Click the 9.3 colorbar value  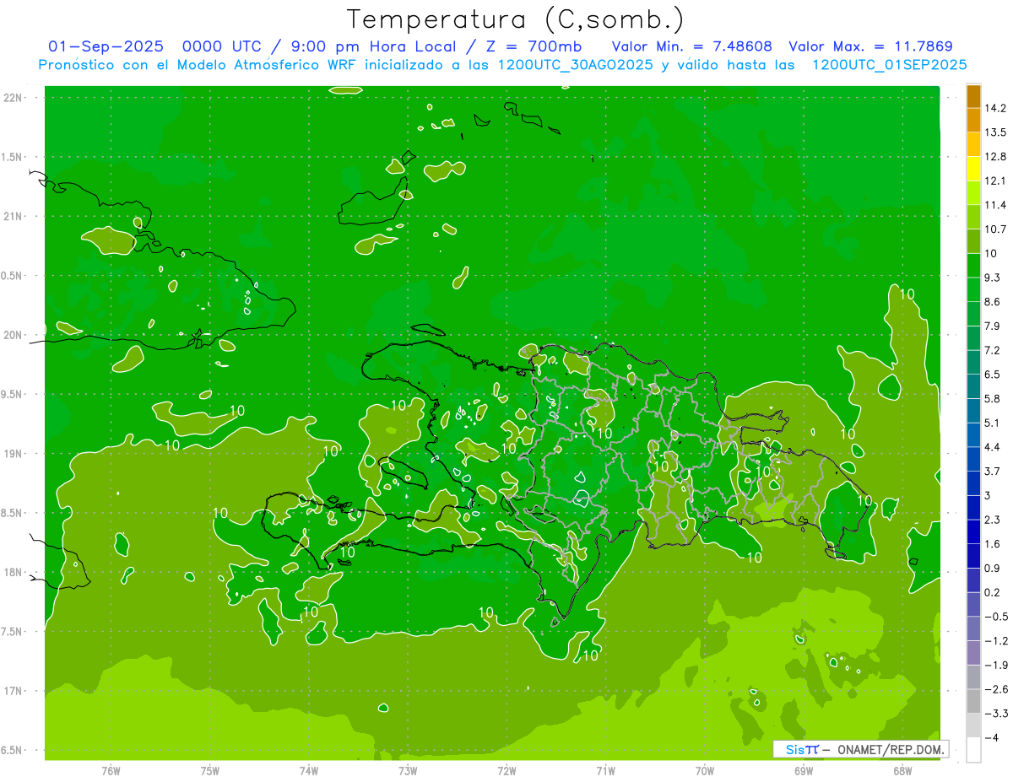tap(992, 278)
